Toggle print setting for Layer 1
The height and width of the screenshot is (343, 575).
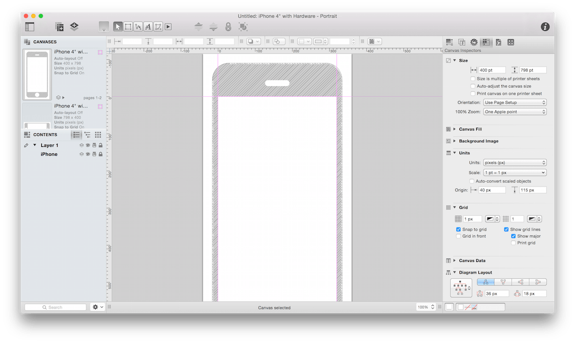[94, 145]
